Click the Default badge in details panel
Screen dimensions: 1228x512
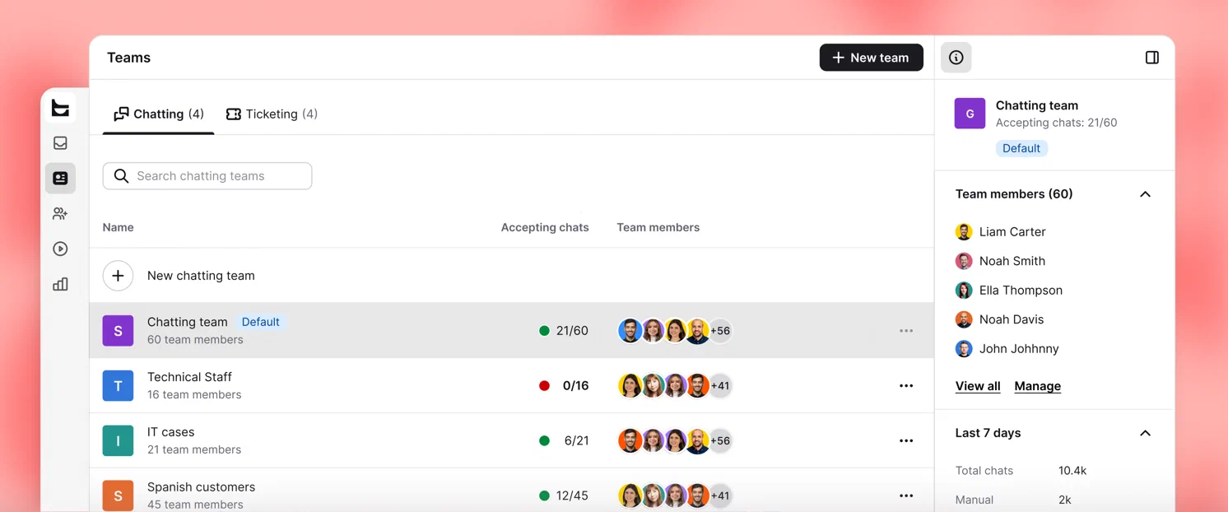pyautogui.click(x=1021, y=148)
